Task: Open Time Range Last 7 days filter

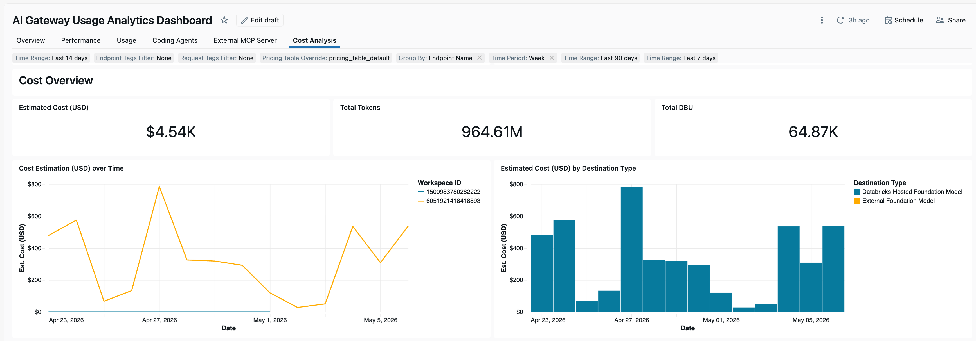Action: [x=680, y=58]
